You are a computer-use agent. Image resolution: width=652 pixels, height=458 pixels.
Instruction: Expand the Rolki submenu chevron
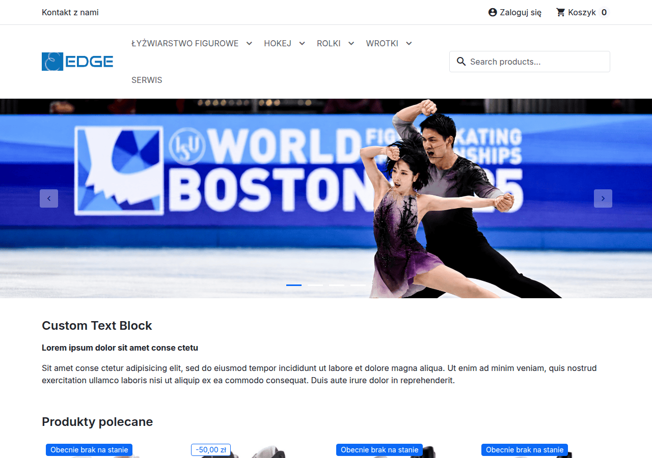tap(351, 43)
